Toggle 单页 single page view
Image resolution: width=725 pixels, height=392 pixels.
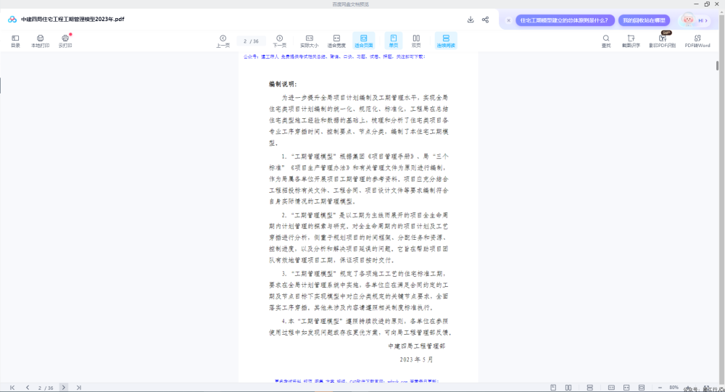[x=394, y=41]
